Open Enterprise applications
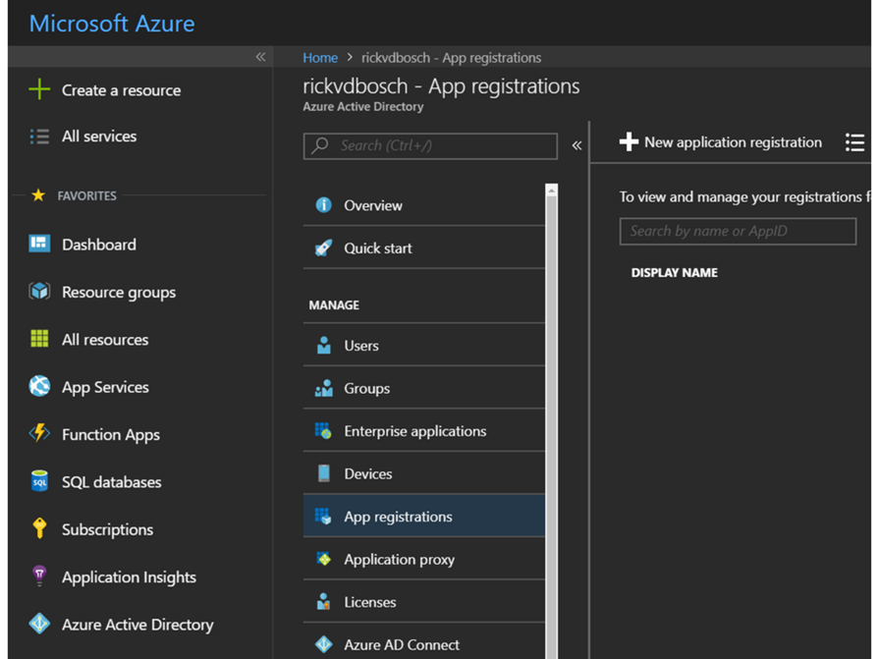The image size is (879, 659). tap(424, 430)
